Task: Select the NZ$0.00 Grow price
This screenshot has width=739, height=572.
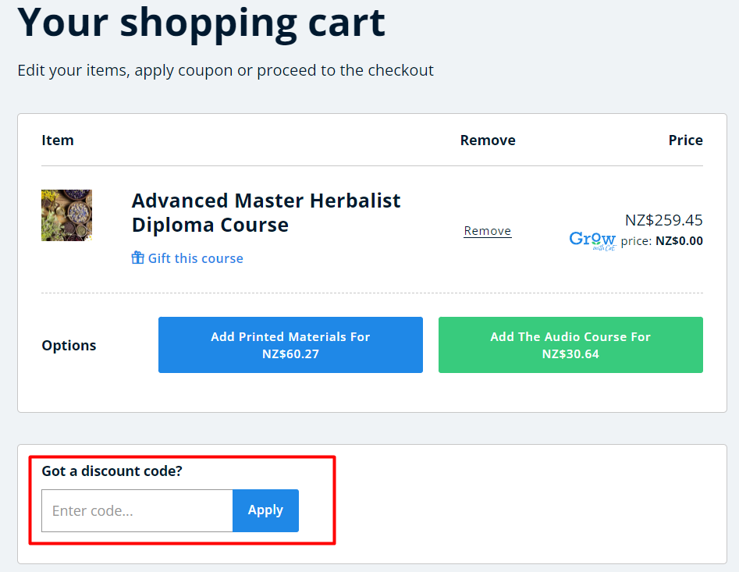Action: (679, 241)
